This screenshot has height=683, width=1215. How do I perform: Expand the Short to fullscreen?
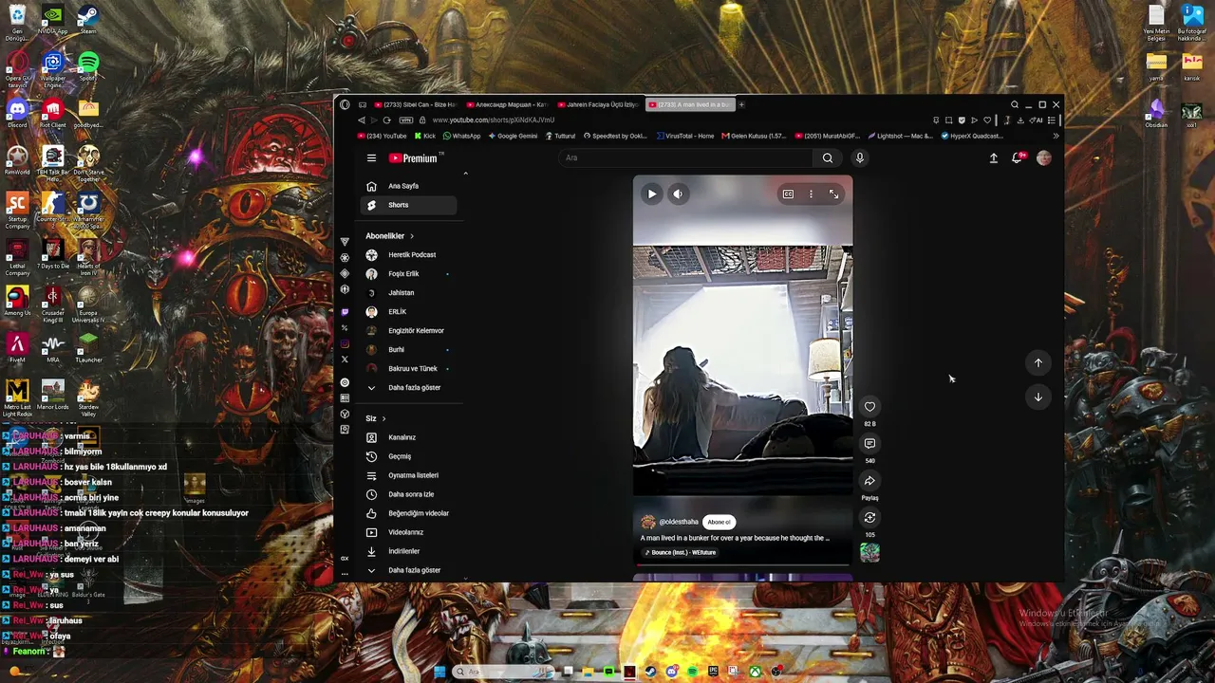click(833, 194)
